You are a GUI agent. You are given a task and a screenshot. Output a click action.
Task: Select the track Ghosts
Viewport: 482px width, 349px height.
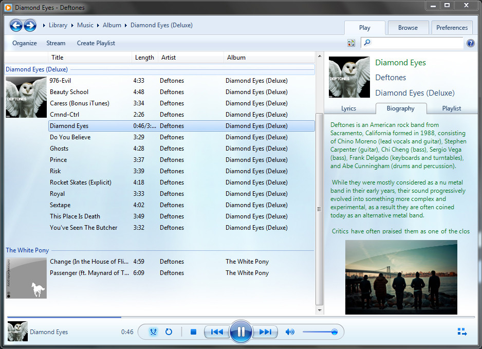point(181,149)
